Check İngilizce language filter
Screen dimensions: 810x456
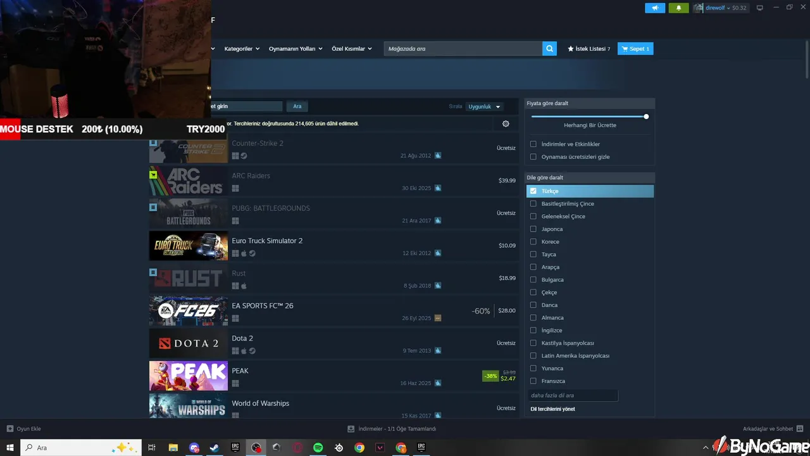pyautogui.click(x=533, y=330)
